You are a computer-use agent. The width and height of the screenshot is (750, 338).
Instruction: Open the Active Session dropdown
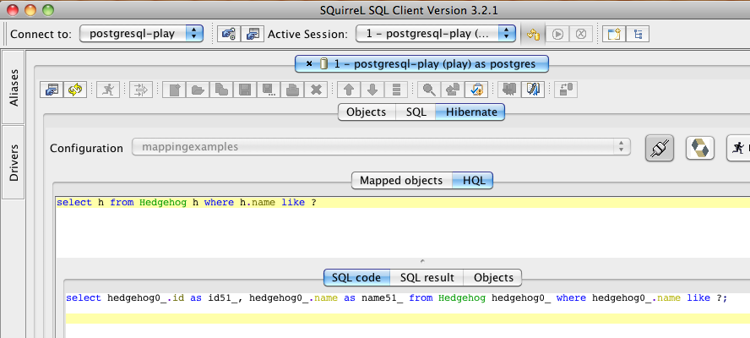point(436,34)
